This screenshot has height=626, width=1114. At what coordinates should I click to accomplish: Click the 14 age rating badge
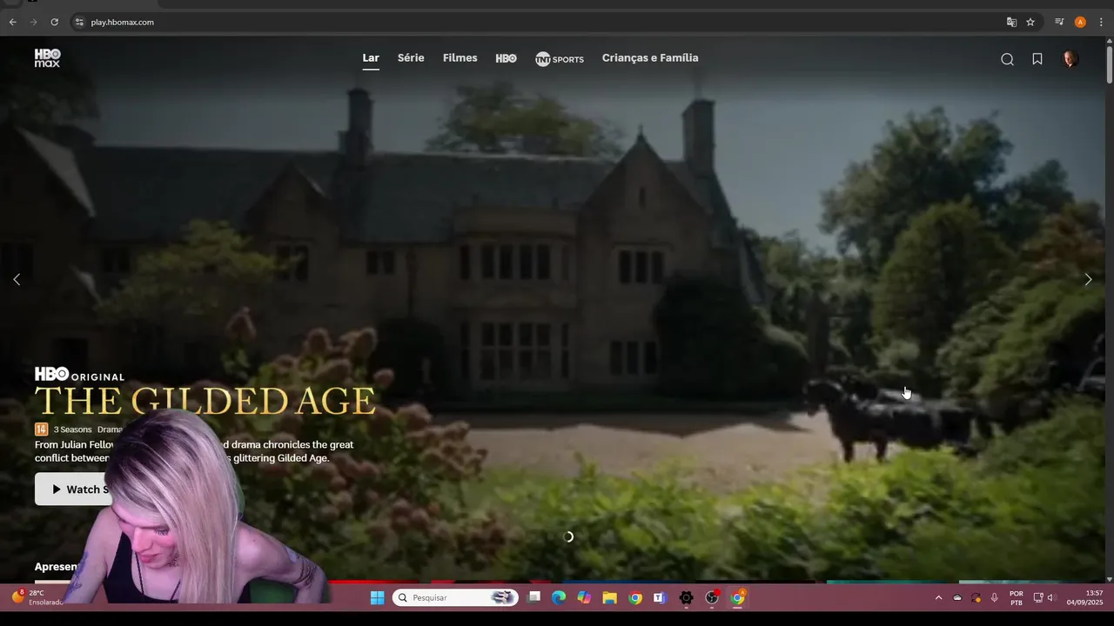pyautogui.click(x=41, y=430)
